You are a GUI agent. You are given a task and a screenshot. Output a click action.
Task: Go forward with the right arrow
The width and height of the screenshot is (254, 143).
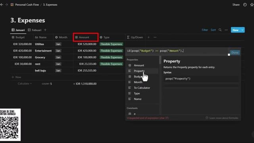click(6, 5)
